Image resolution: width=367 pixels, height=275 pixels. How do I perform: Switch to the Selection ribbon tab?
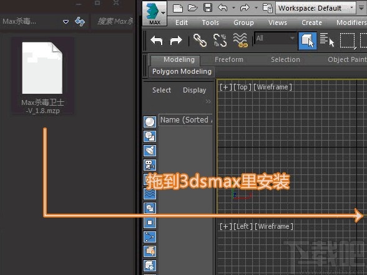(x=285, y=59)
